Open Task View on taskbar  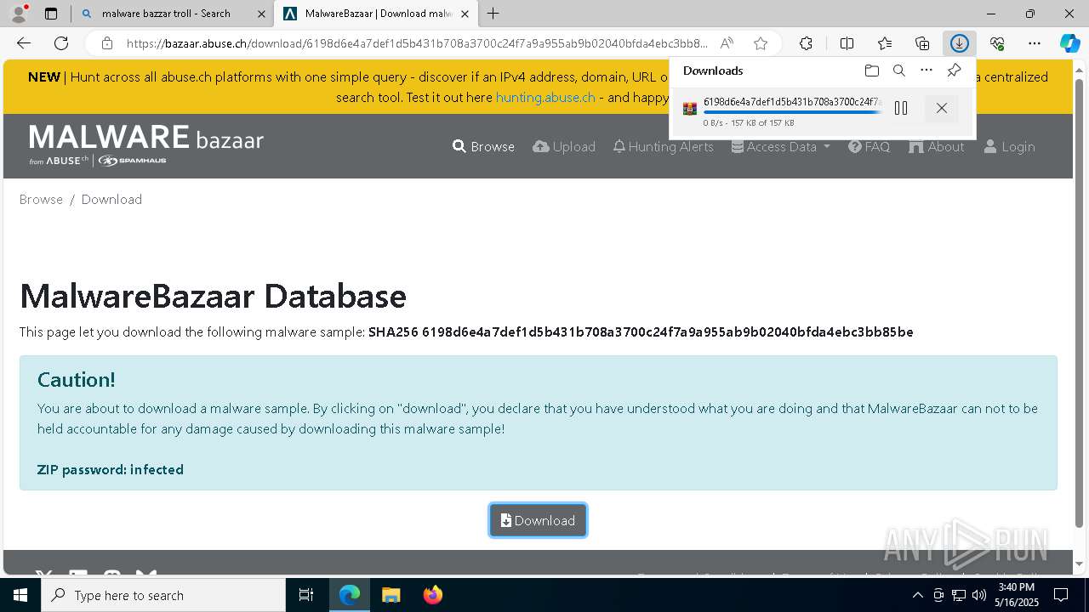click(x=306, y=595)
